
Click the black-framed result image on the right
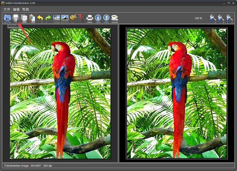pos(177,93)
